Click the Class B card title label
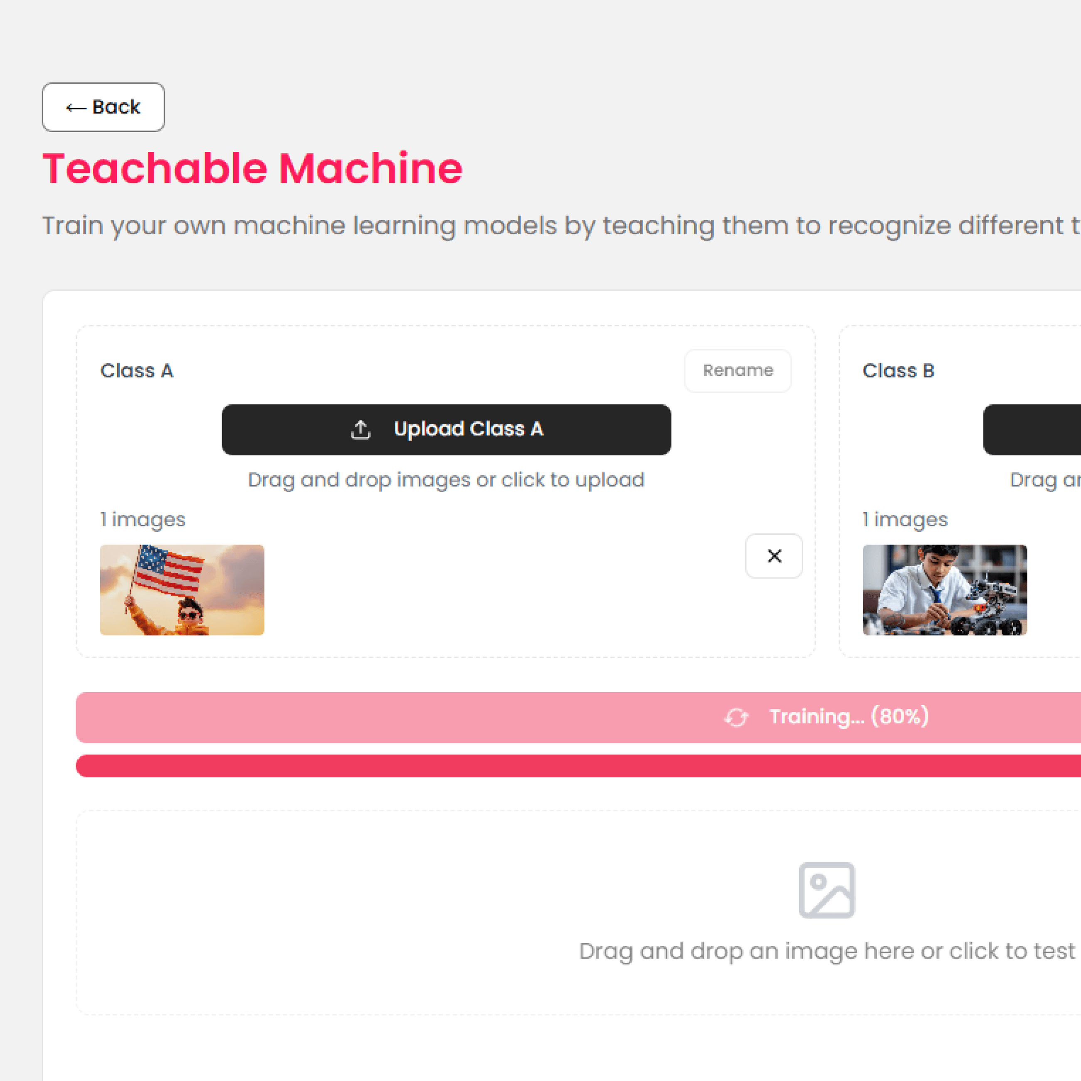Screen dimensions: 1081x1081 click(898, 370)
